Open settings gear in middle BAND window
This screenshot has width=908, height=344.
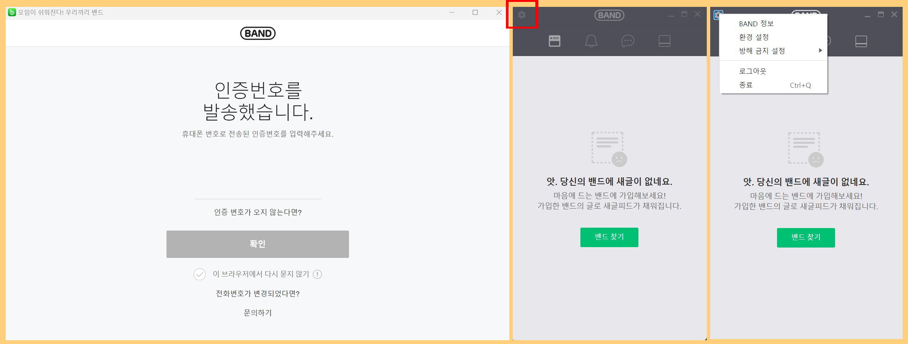[522, 15]
